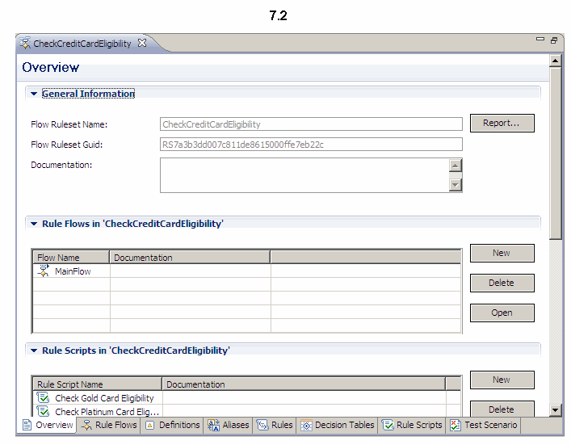Switch to the Rules tab

click(x=275, y=425)
